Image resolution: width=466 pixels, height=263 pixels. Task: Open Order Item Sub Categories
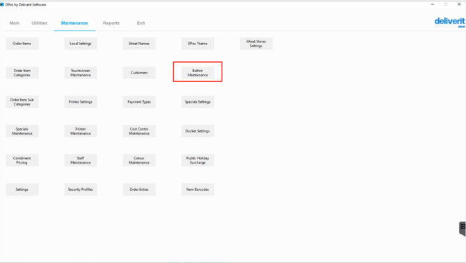point(22,102)
